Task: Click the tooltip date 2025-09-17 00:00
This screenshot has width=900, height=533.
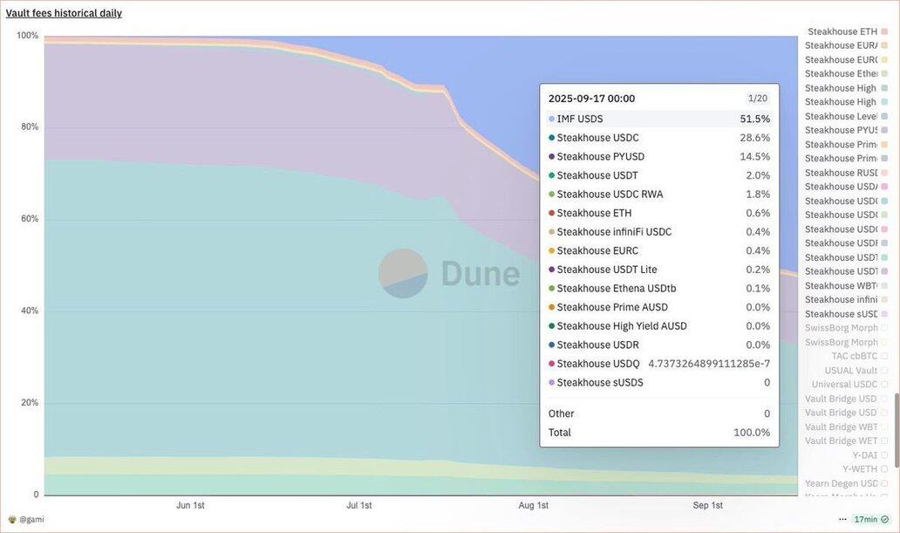Action: point(592,99)
